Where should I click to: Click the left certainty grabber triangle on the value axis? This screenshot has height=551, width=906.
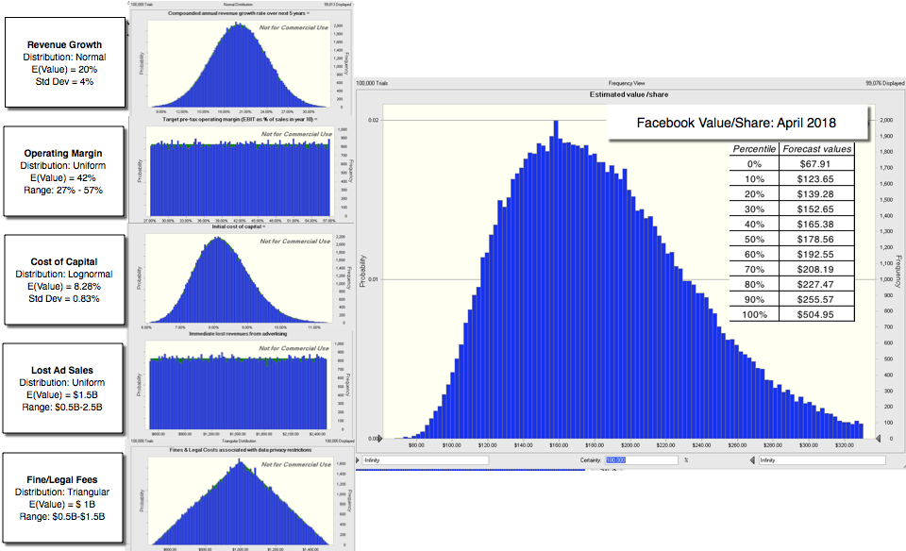click(380, 439)
